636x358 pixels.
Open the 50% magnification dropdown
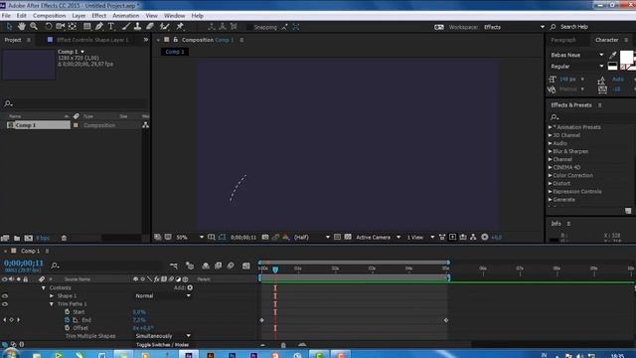tap(190, 237)
